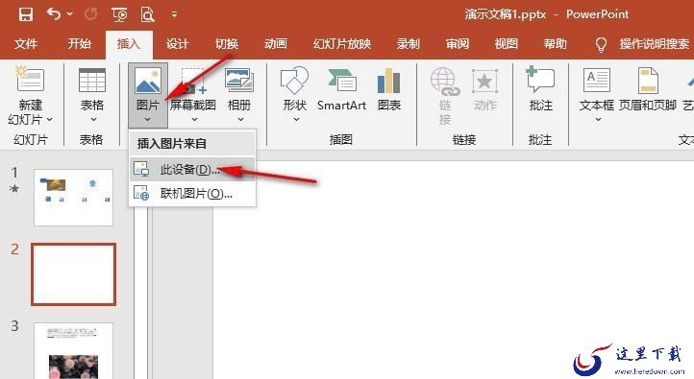Select slide 1 thumbnail
This screenshot has height=379, width=694.
click(x=73, y=198)
